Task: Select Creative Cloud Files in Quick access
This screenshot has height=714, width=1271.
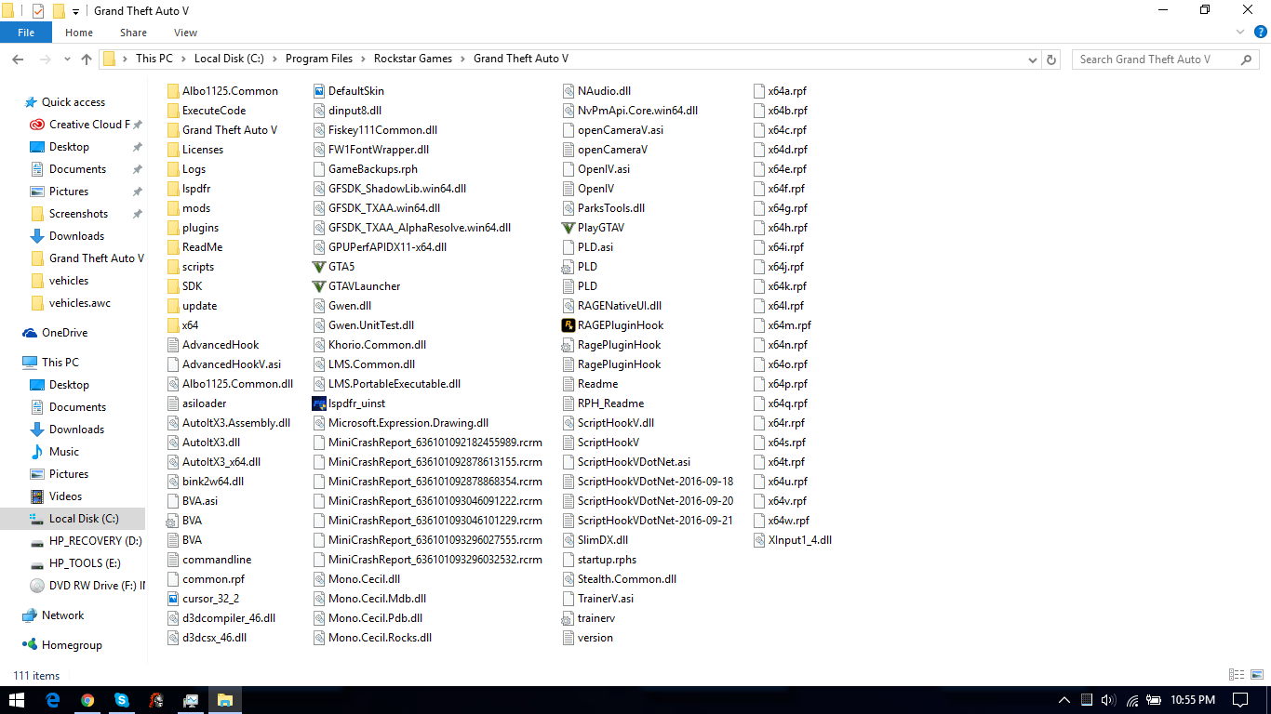Action: pos(85,125)
